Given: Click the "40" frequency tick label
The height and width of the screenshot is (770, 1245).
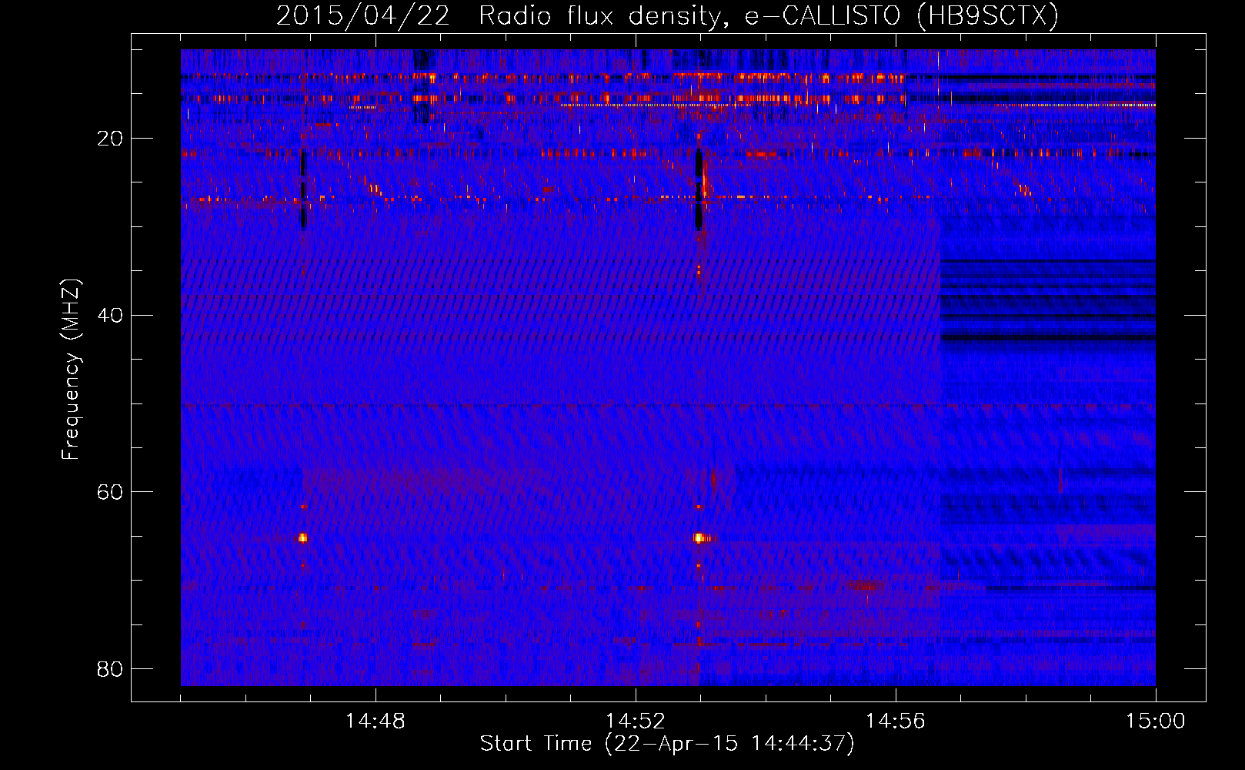Looking at the screenshot, I should (110, 316).
